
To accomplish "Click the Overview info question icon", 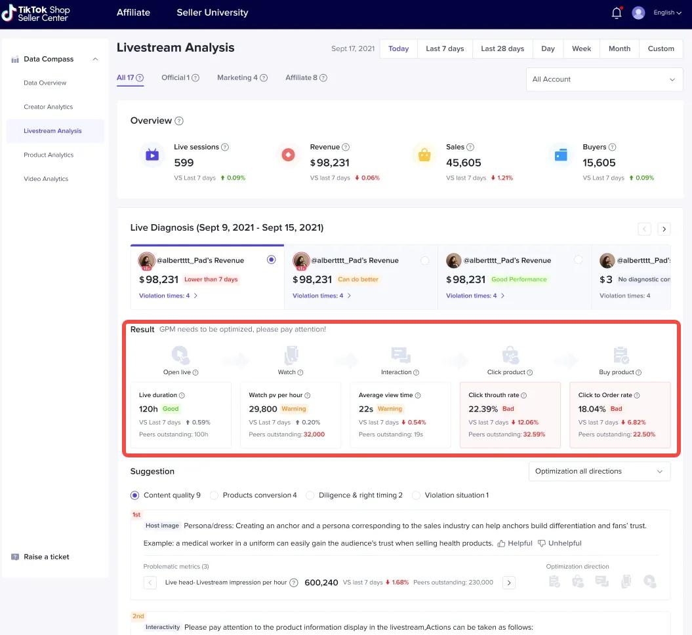I will 179,121.
